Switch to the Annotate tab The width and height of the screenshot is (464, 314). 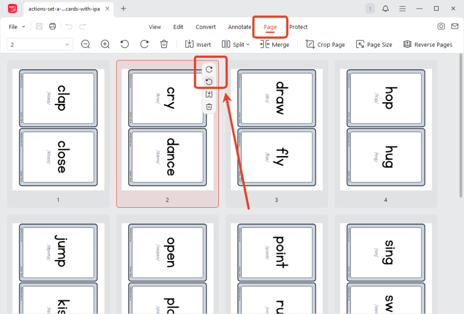click(239, 27)
